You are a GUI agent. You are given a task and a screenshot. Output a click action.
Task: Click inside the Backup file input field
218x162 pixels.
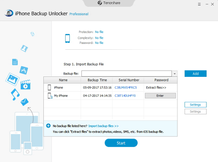(x=126, y=74)
